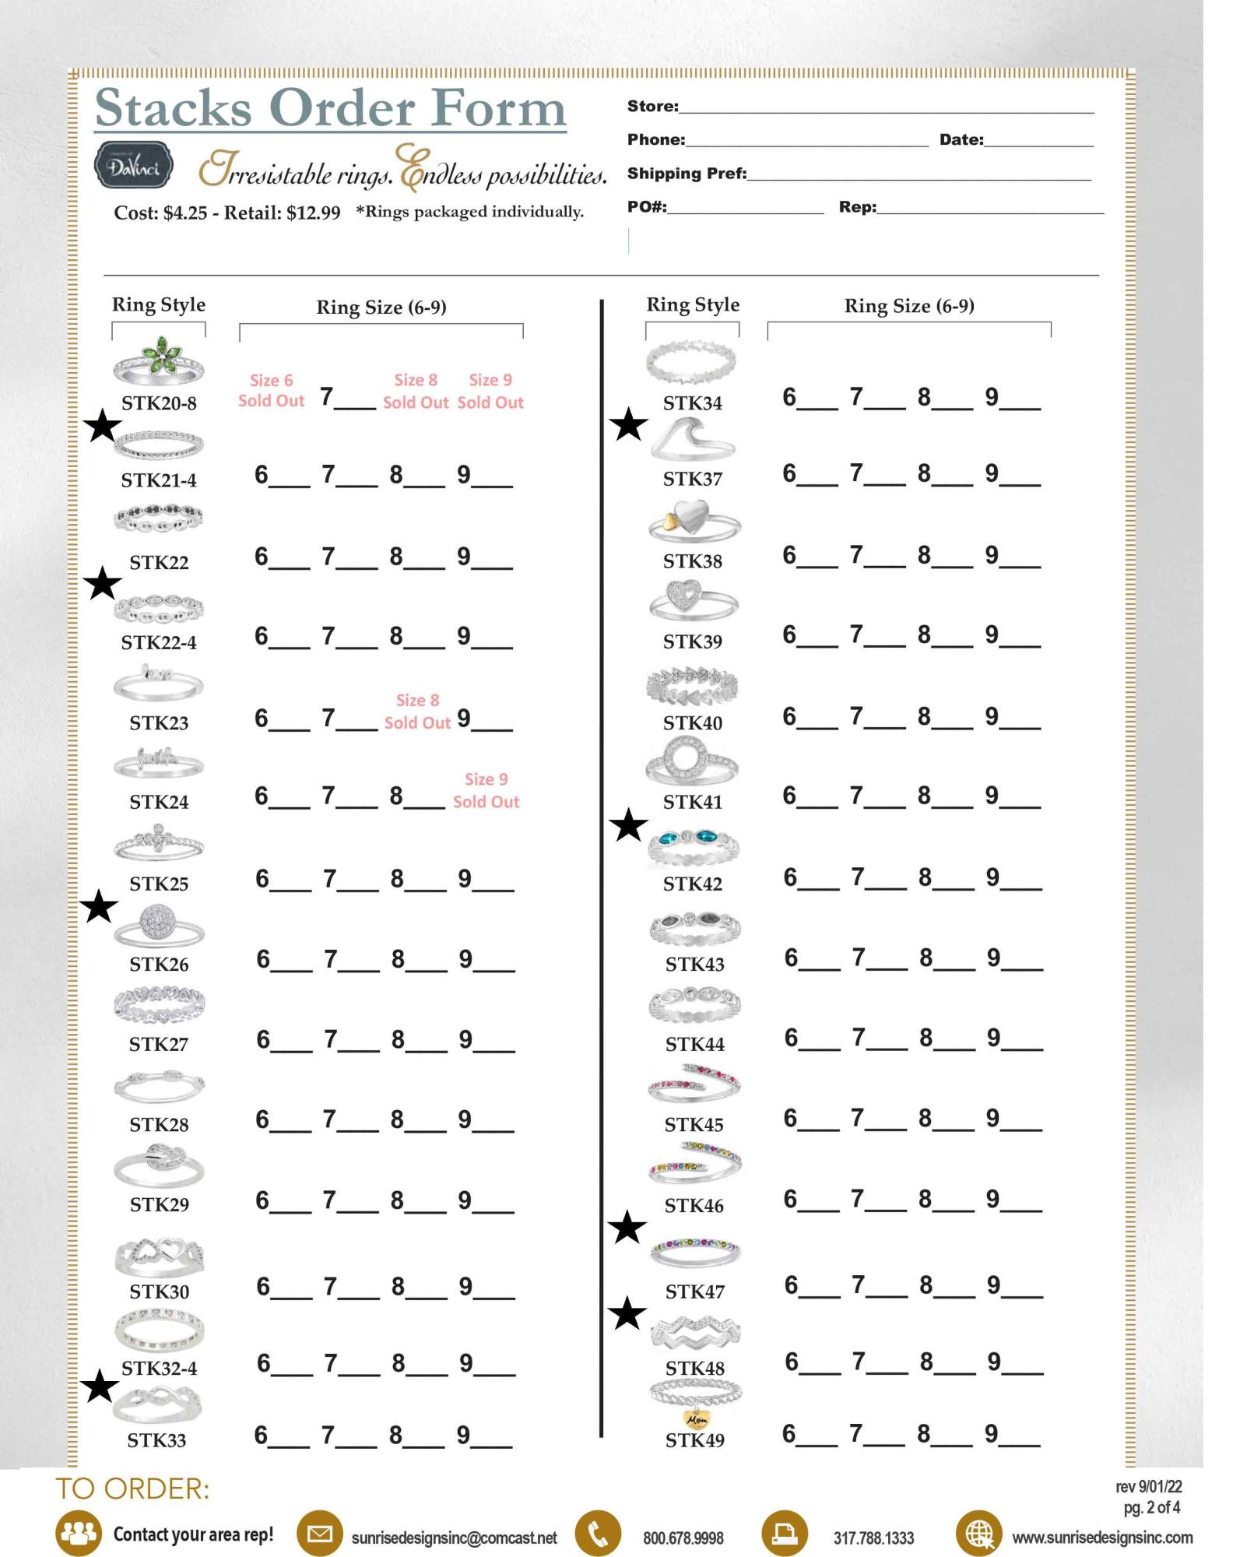Click the TO ORDER: heading
Image resolution: width=1254 pixels, height=1557 pixels.
132,1489
